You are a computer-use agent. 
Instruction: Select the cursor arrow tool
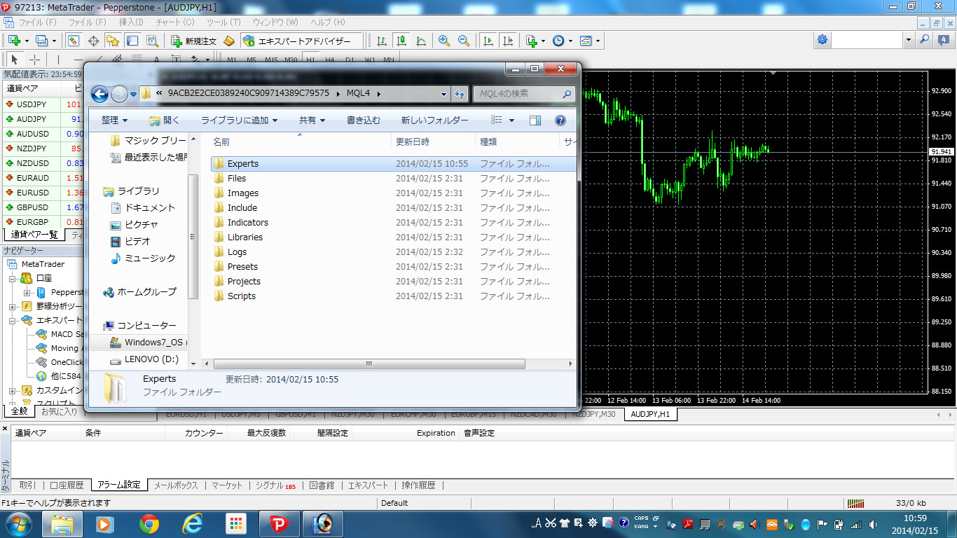14,60
